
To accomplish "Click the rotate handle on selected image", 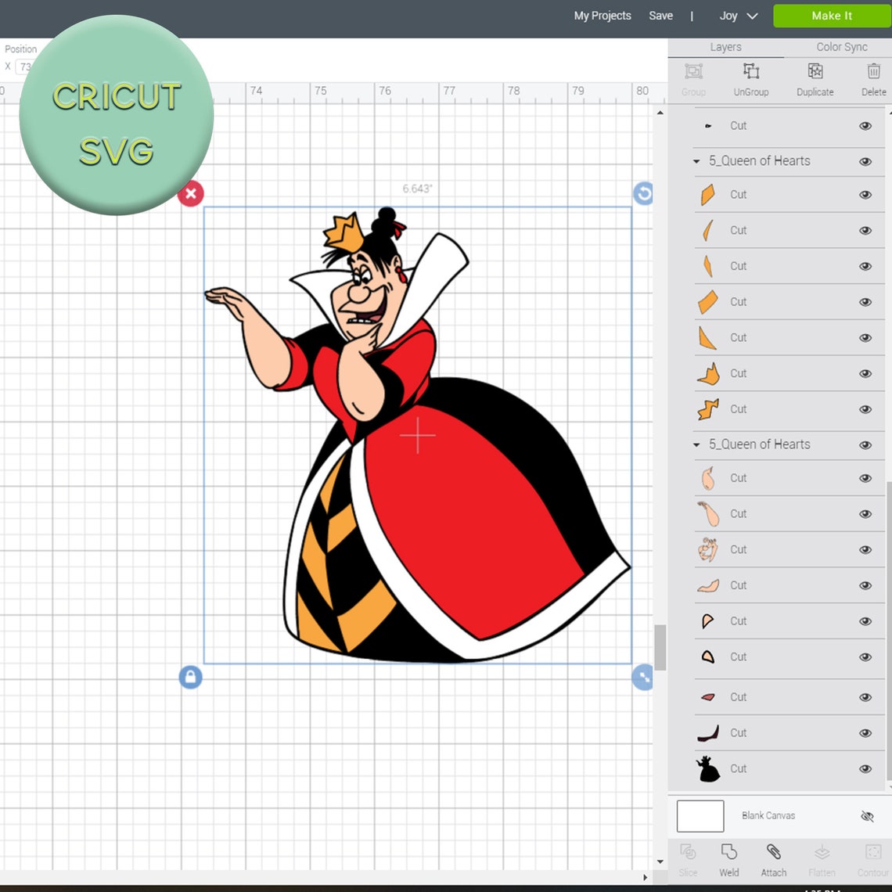I will [643, 193].
